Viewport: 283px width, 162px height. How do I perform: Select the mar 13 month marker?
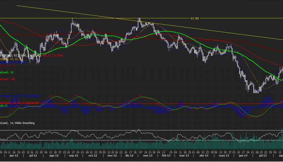pos(184,157)
